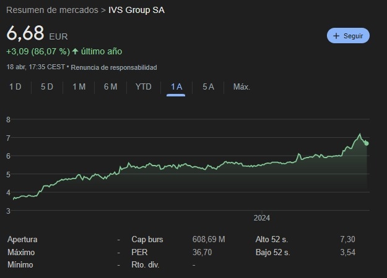Image resolution: width=387 pixels, height=278 pixels.
Task: Click the green endpoint dot on chart
Action: pos(367,143)
